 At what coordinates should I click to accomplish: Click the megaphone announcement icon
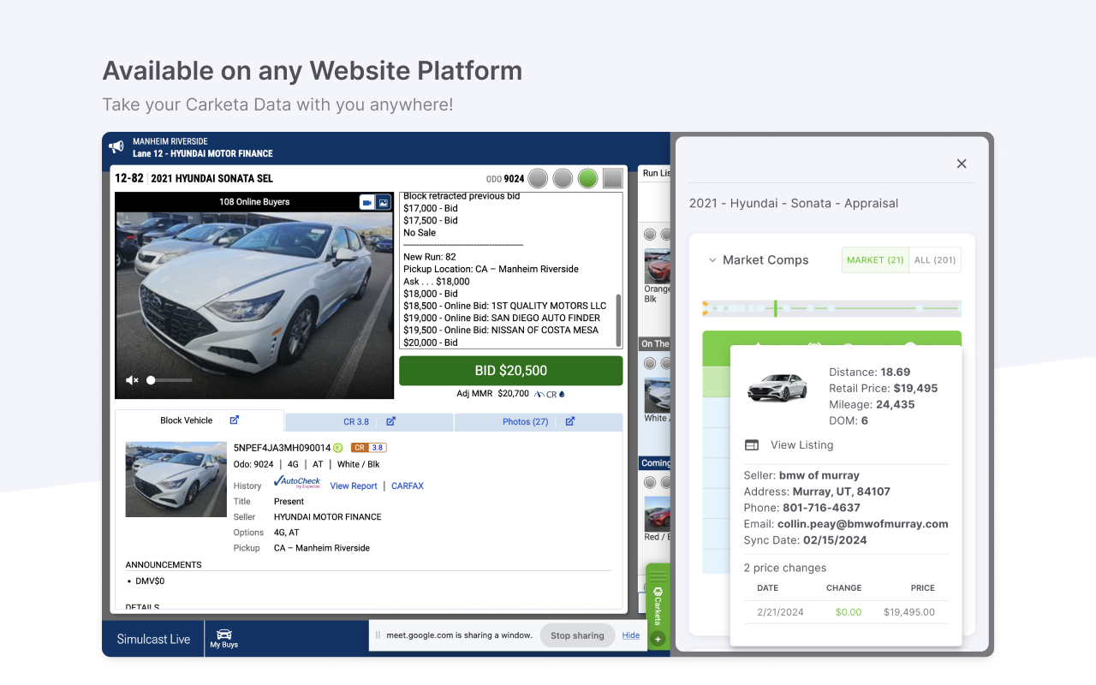pyautogui.click(x=116, y=147)
